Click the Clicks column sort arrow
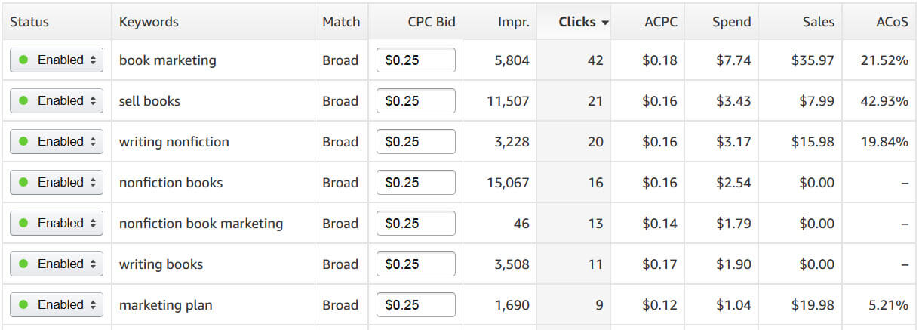Screen dimensions: 919x330 [605, 23]
